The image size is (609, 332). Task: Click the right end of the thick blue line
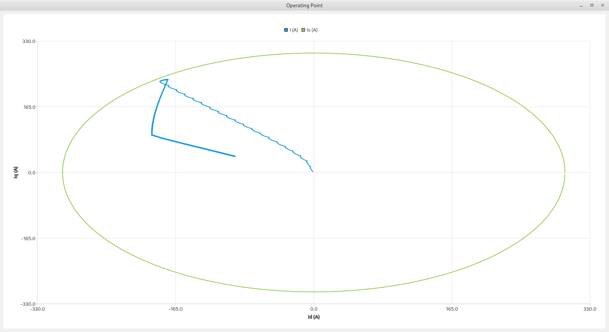235,156
